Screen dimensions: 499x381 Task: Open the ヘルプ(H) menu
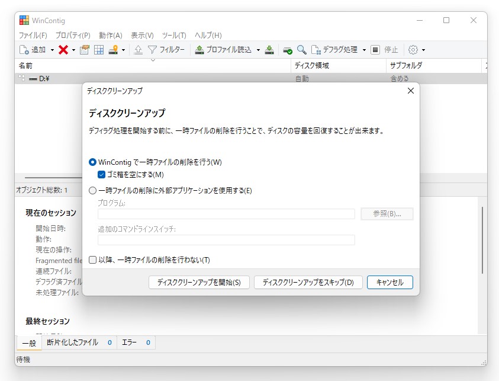coord(208,36)
